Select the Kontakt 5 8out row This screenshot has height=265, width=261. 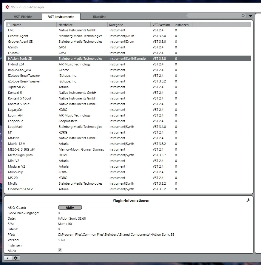click(129, 104)
